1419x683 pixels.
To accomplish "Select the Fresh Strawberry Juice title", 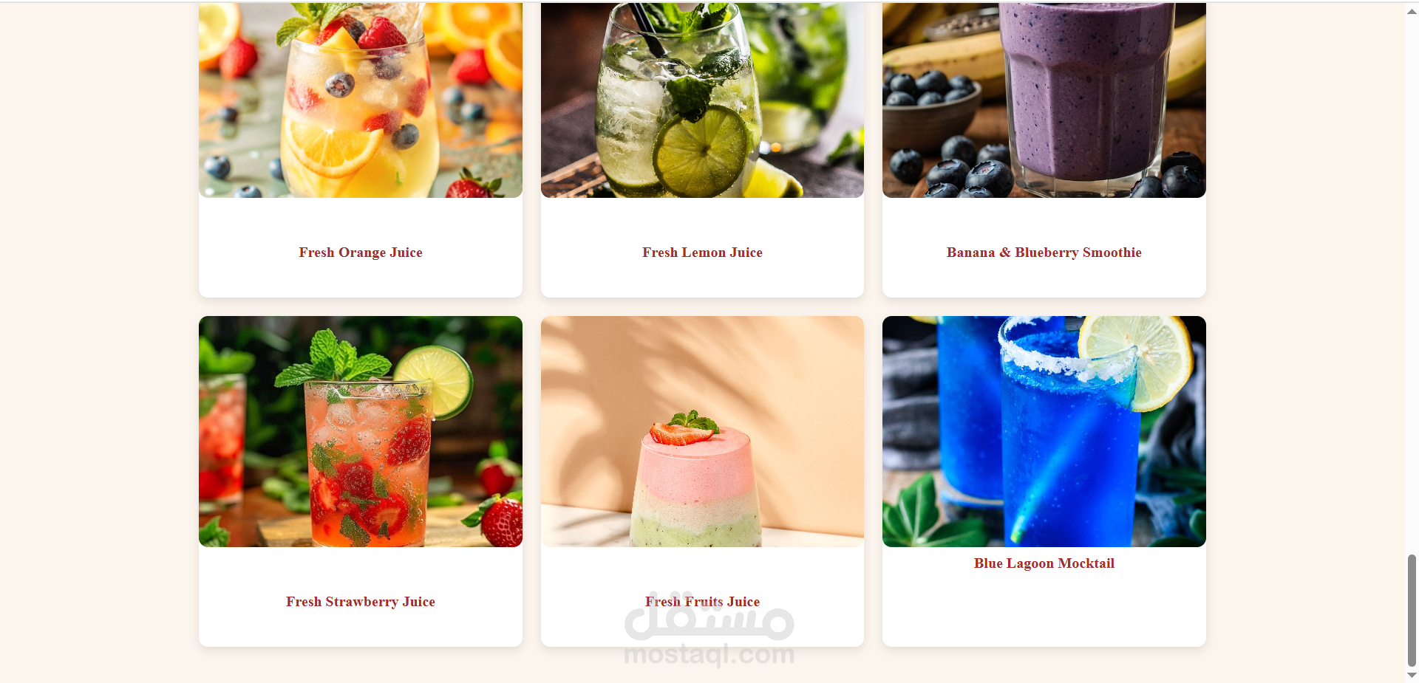I will pyautogui.click(x=361, y=602).
